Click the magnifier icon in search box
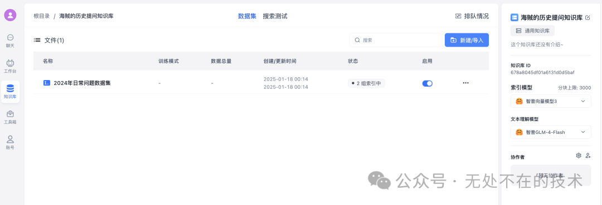 357,40
